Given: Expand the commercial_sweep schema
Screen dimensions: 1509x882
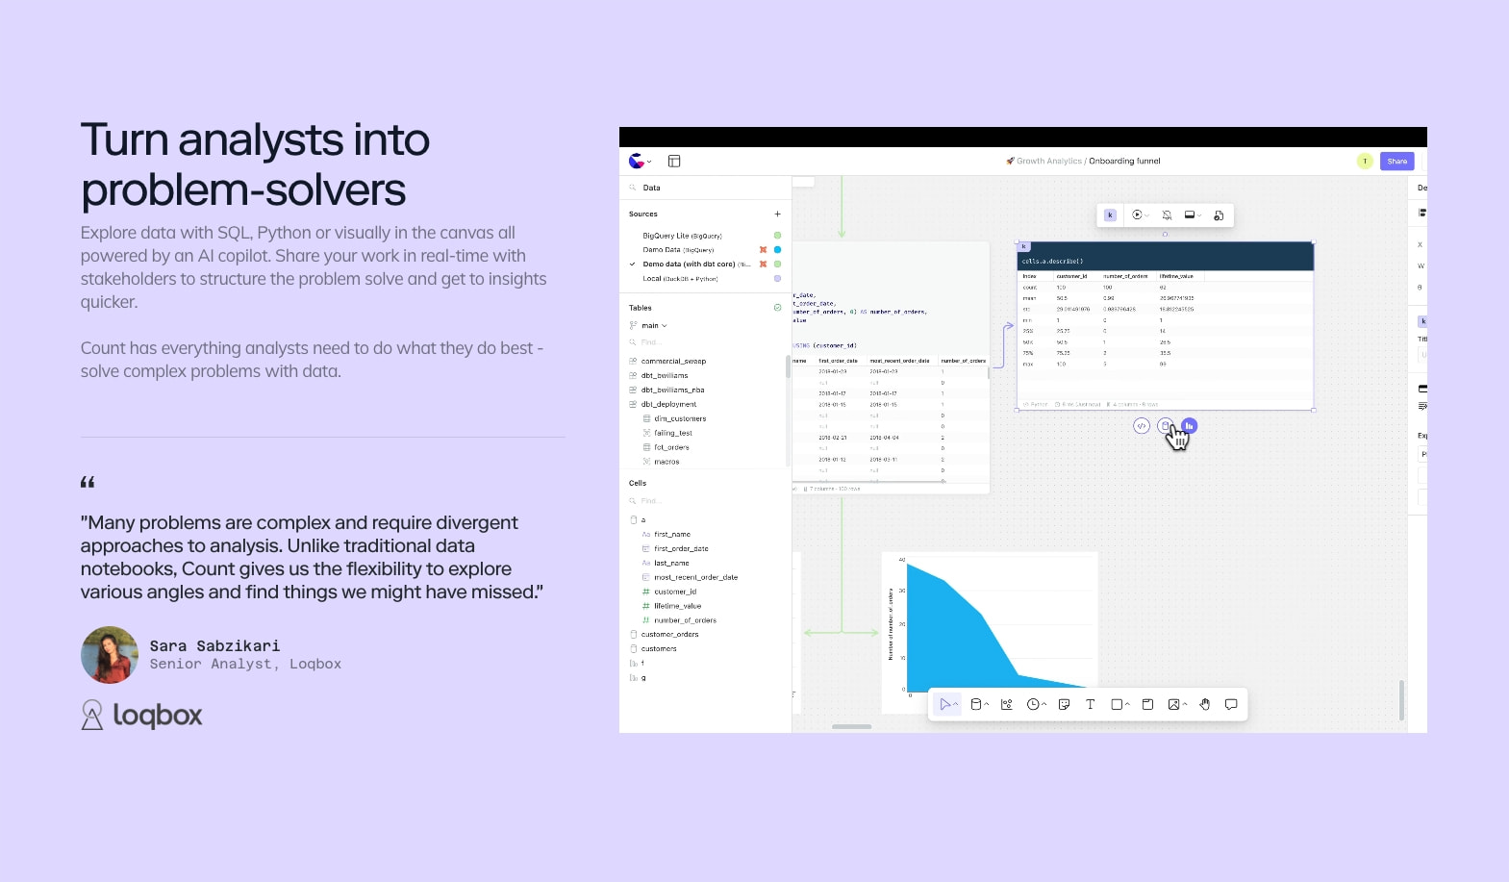Looking at the screenshot, I should click(x=673, y=362).
